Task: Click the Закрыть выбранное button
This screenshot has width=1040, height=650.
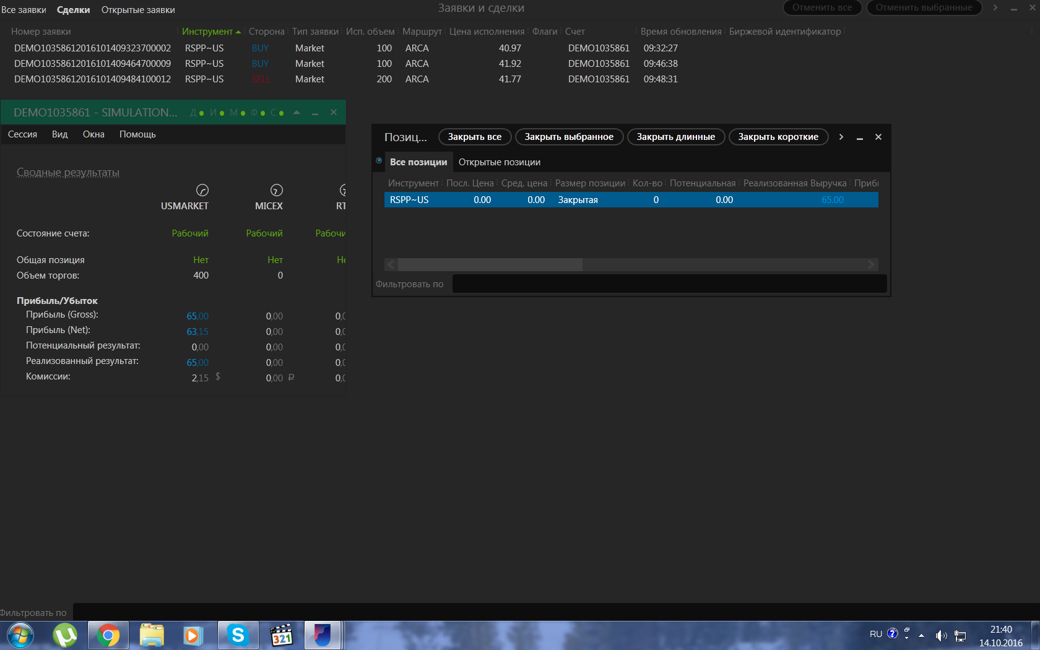Action: [x=569, y=137]
